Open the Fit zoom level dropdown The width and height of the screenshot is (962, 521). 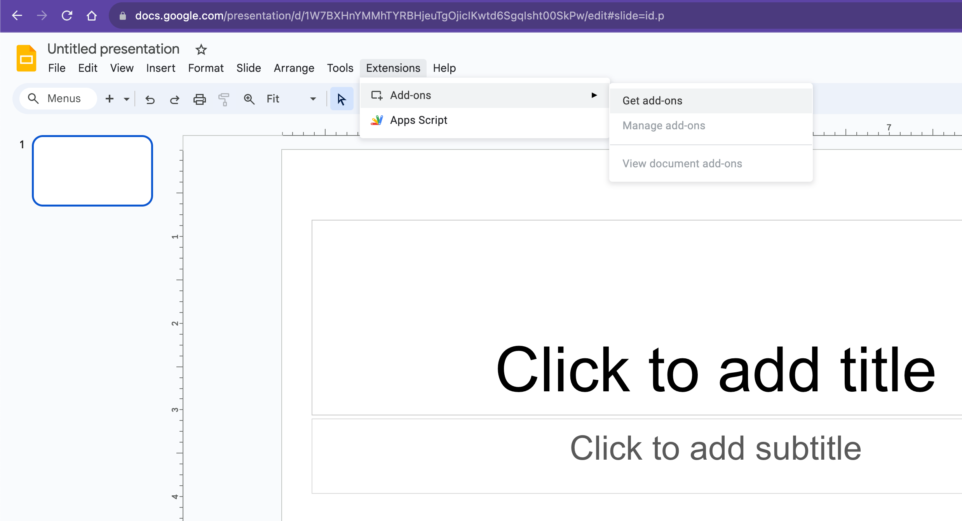[291, 99]
